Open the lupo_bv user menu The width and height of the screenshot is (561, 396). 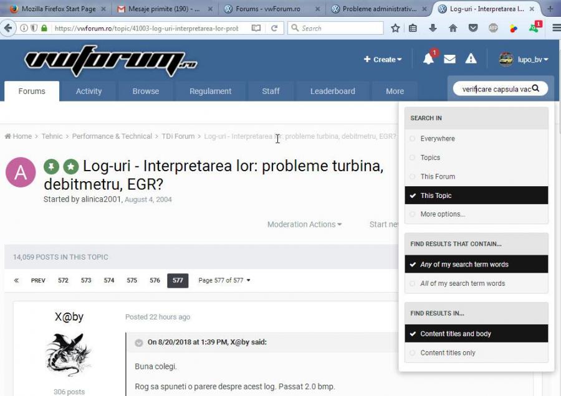[524, 60]
